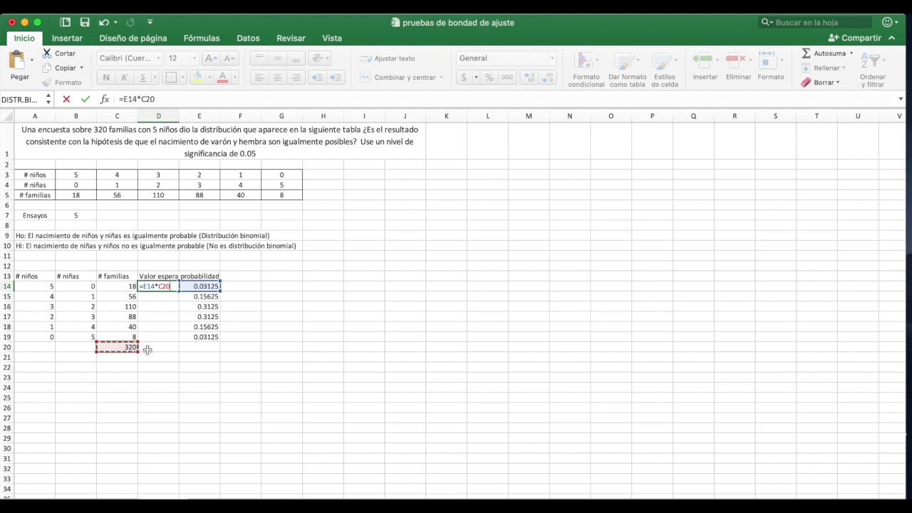
Task: Switch to the Insertar tab
Action: click(67, 38)
